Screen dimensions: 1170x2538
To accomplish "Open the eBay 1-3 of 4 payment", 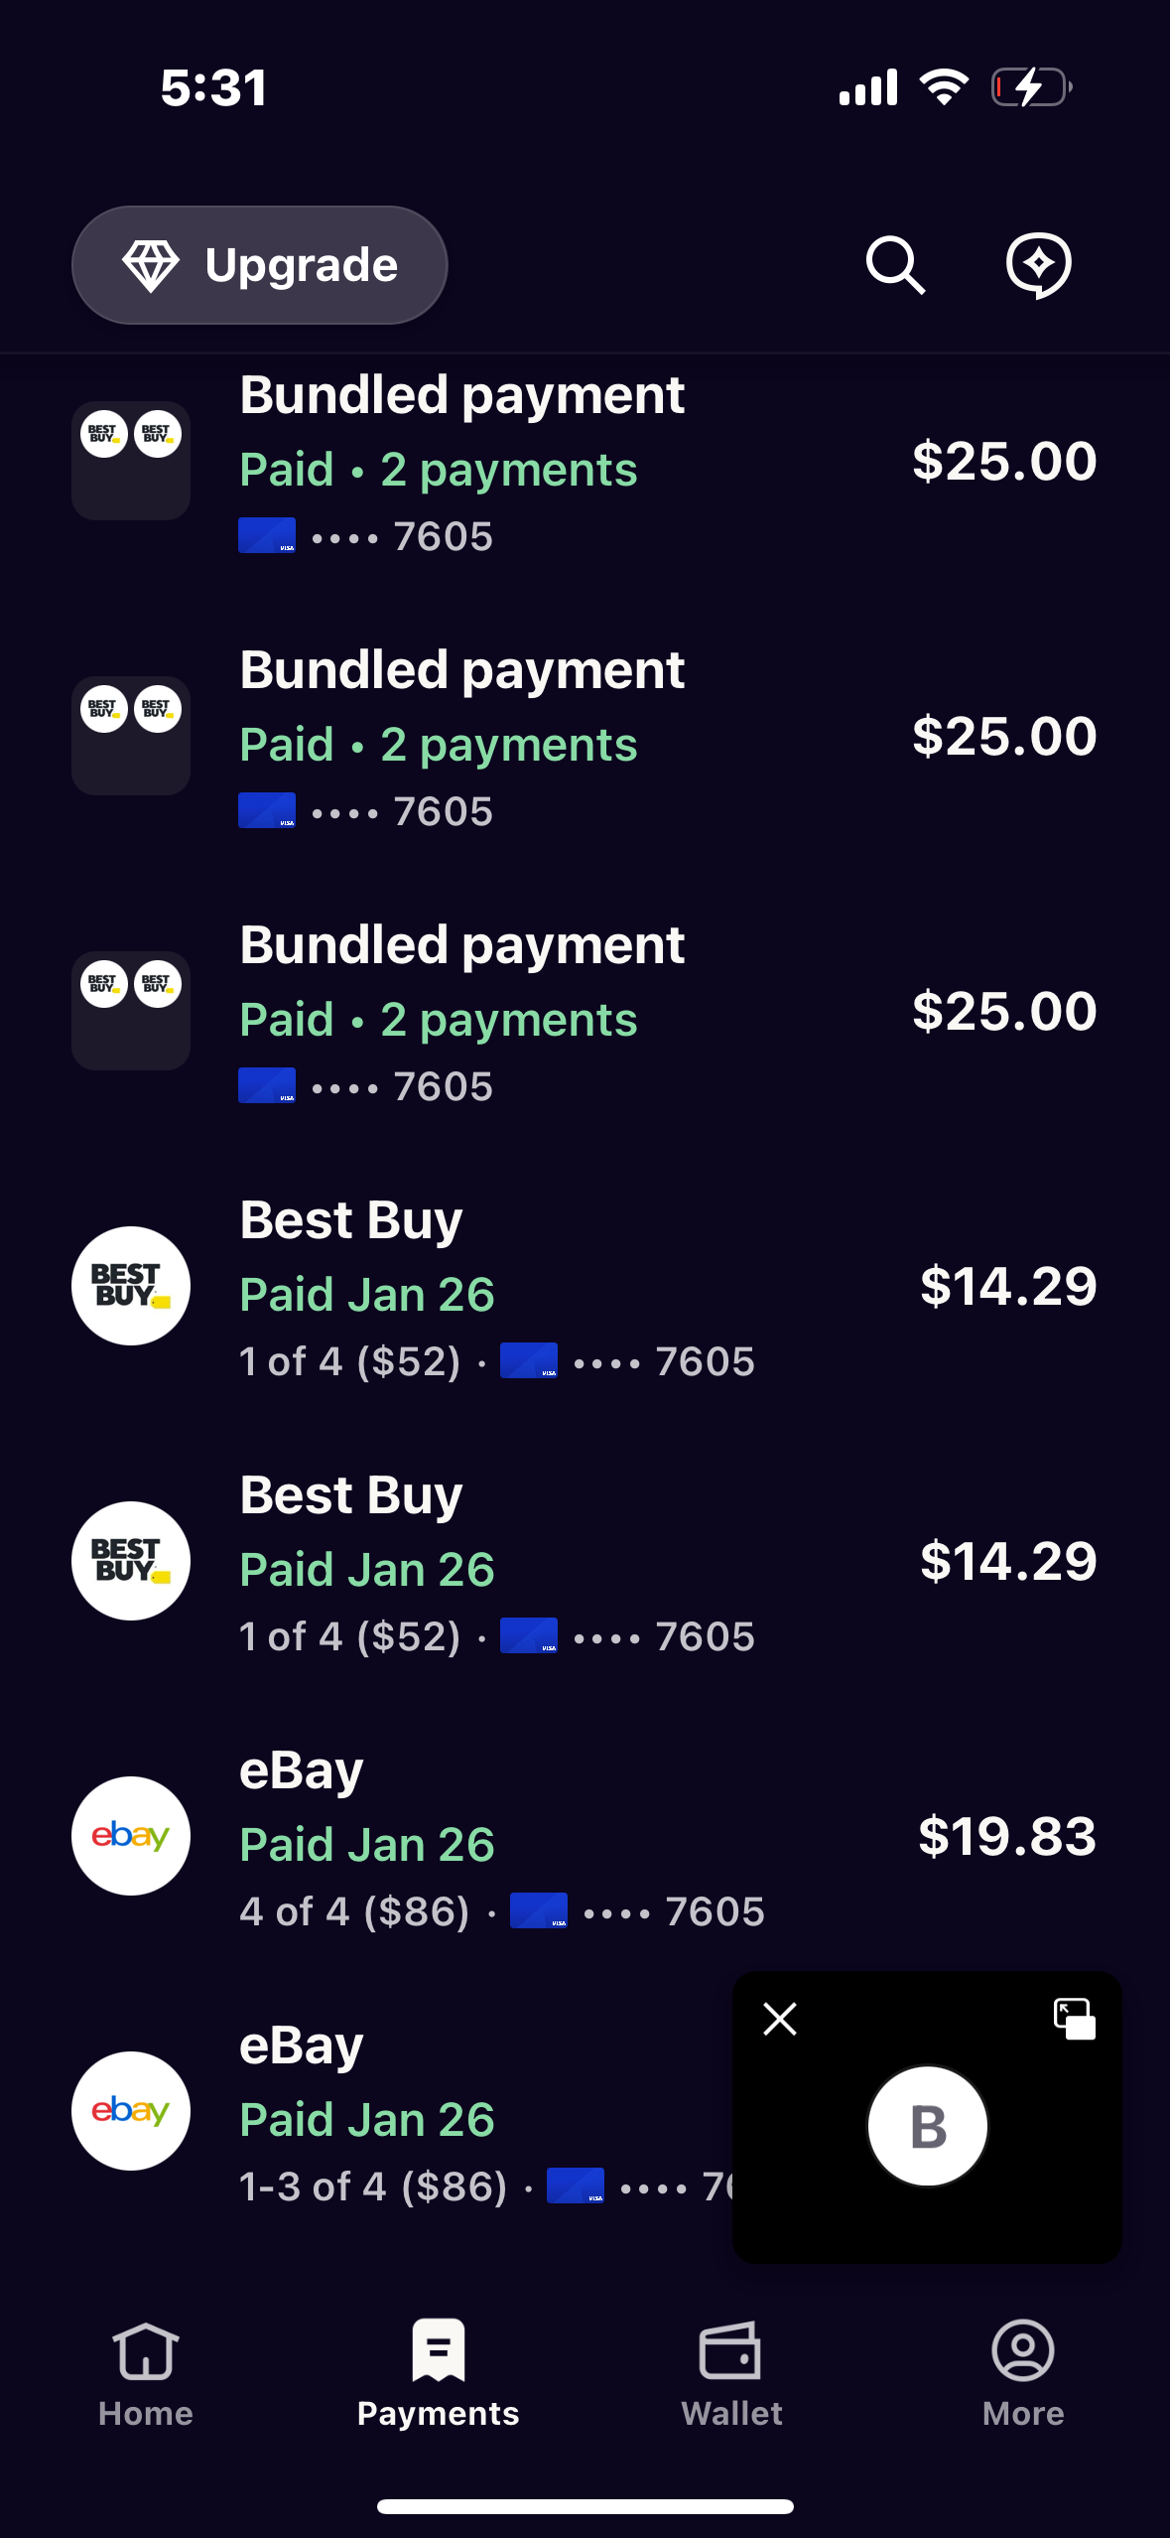I will (x=397, y=2111).
